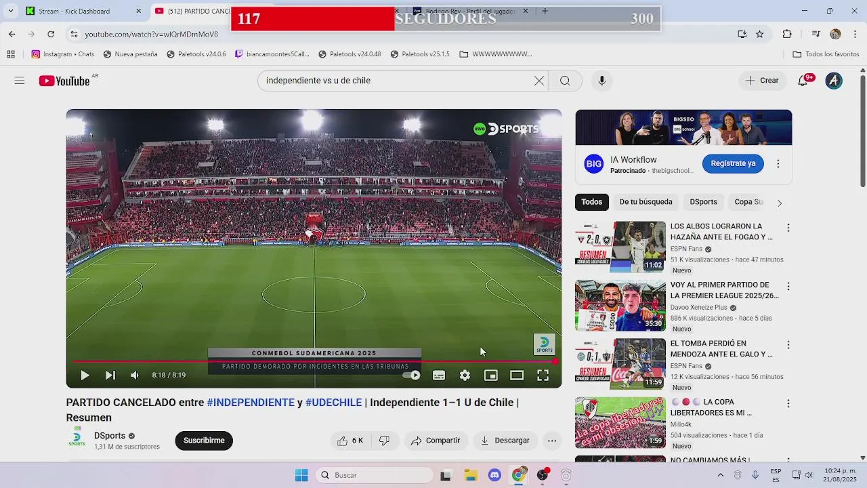The height and width of the screenshot is (488, 867).
Task: Open Instagram Chats bookmark
Action: 63,54
